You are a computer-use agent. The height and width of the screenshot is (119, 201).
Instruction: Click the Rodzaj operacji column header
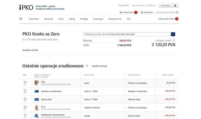(x=134, y=75)
